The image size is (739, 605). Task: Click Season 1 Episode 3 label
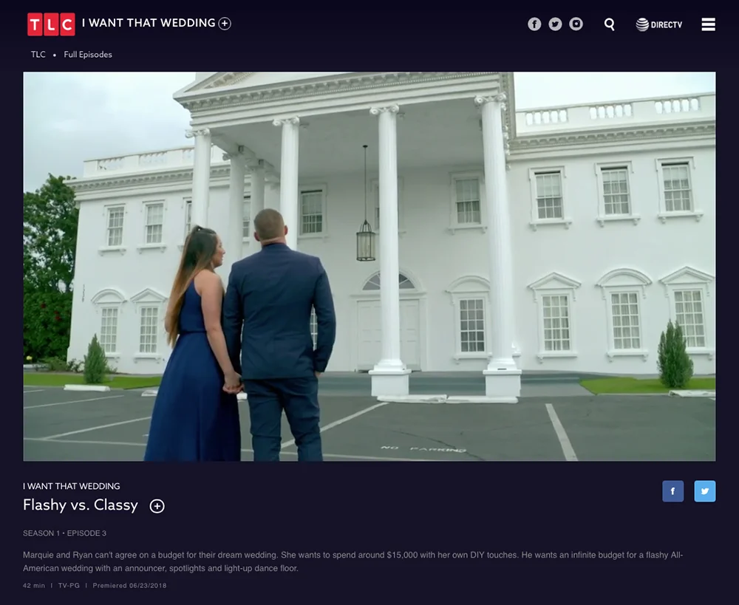(x=64, y=533)
